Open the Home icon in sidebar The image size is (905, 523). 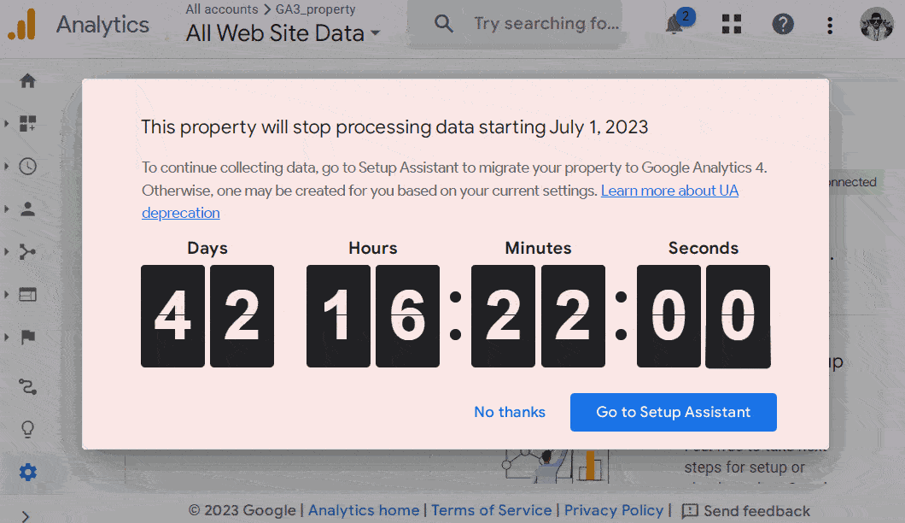[28, 81]
